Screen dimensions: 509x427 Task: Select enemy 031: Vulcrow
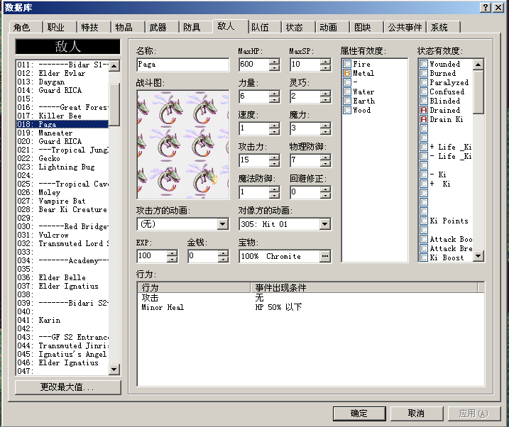[x=62, y=235]
